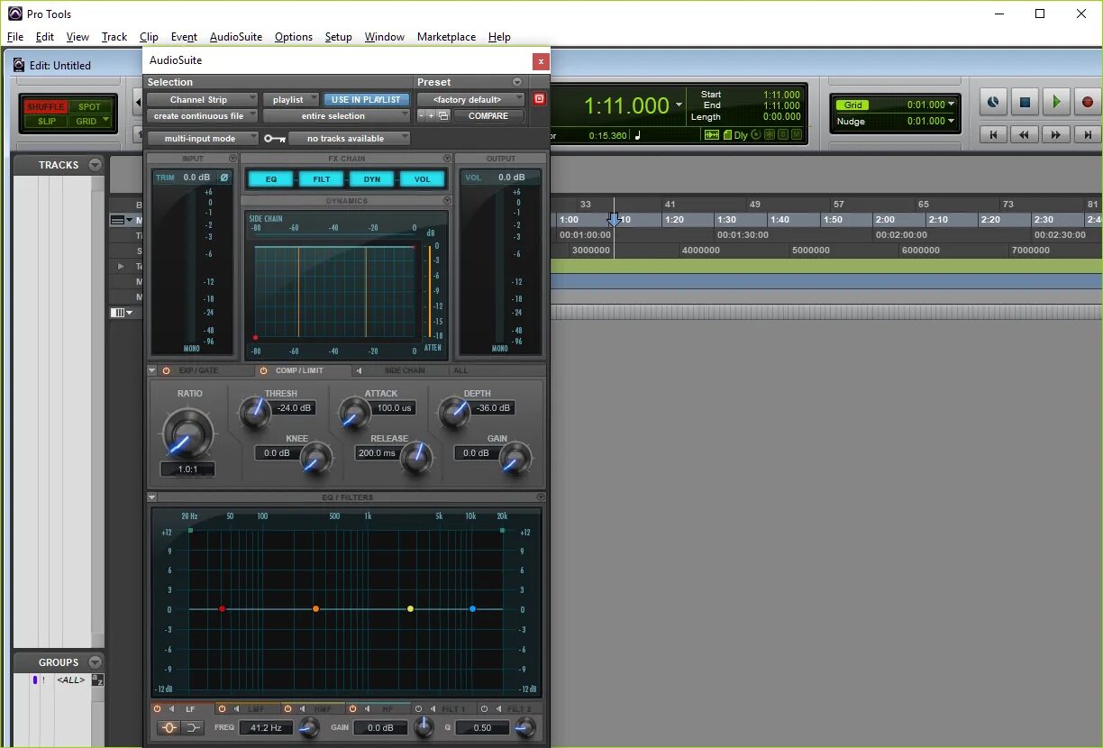The height and width of the screenshot is (748, 1103).
Task: Toggle the FILT 2 power button
Action: tap(484, 709)
